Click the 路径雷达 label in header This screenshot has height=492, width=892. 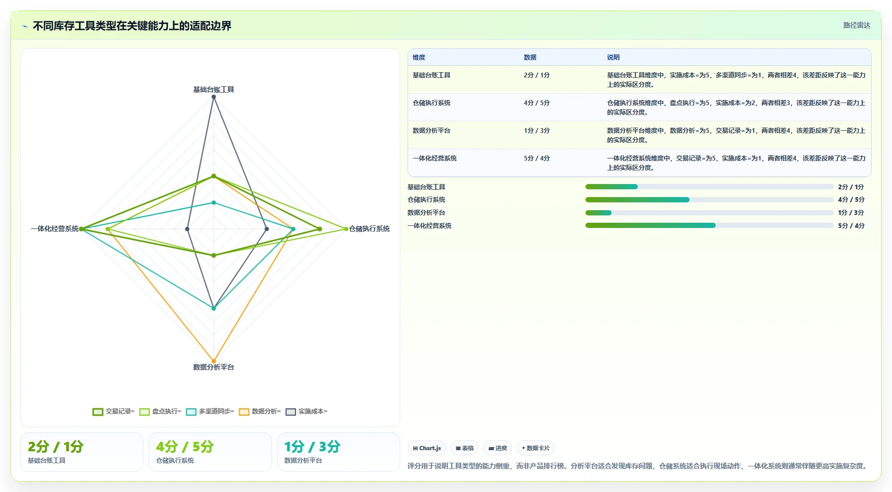856,25
